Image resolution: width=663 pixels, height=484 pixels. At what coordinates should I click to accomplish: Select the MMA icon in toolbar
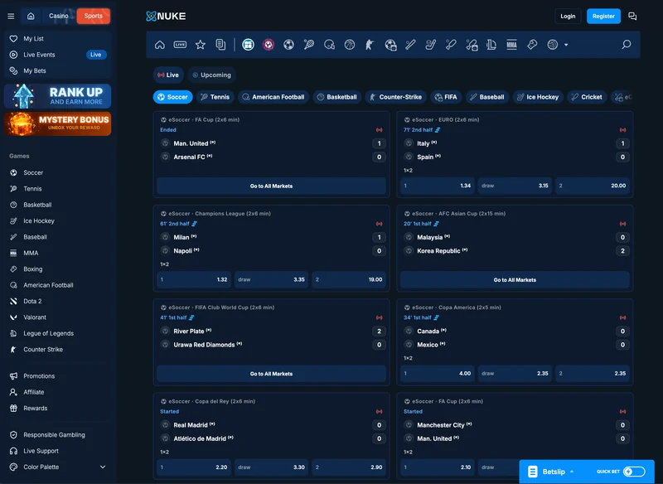pyautogui.click(x=511, y=45)
